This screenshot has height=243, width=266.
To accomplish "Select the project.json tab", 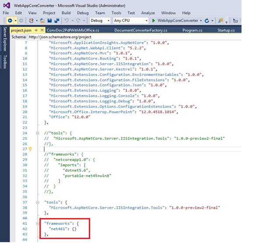I will pos(21,30).
